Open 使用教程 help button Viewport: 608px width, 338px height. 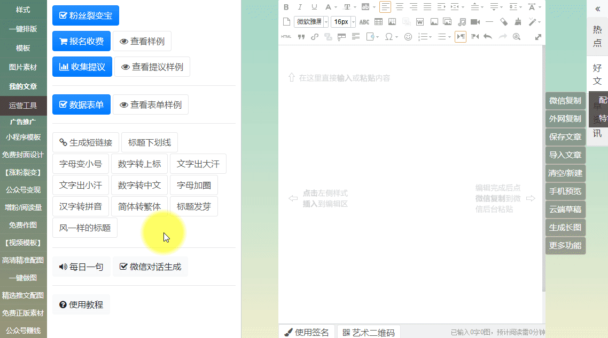pyautogui.click(x=81, y=305)
